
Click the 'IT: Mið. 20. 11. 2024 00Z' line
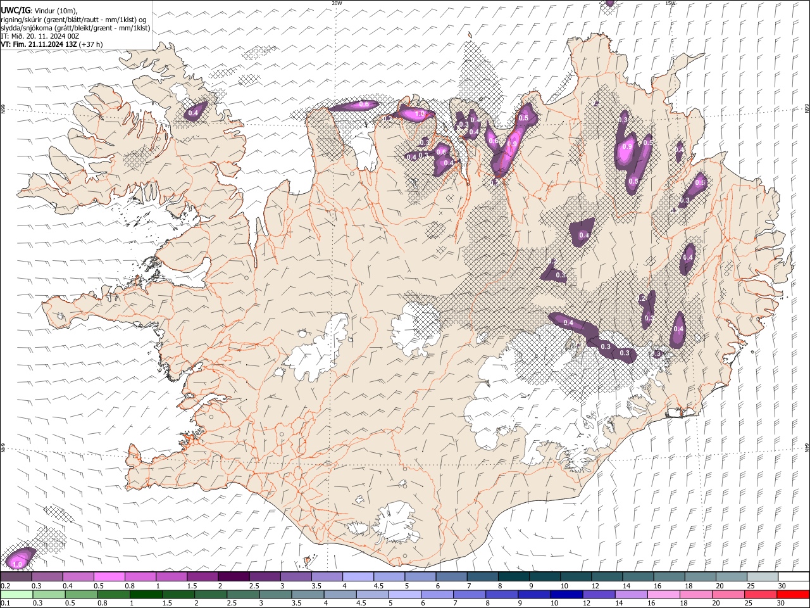coord(40,36)
